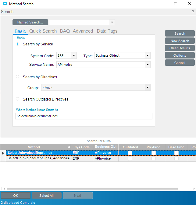Switch to the Advanced tab
The width and height of the screenshot is (196, 205).
[x=83, y=31]
